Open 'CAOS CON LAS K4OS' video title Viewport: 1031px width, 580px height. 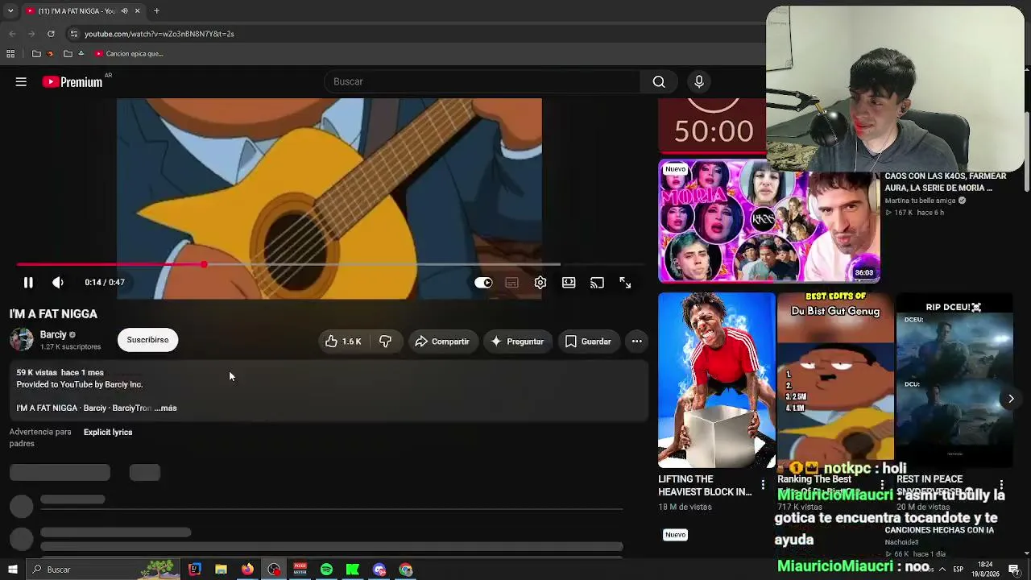946,182
